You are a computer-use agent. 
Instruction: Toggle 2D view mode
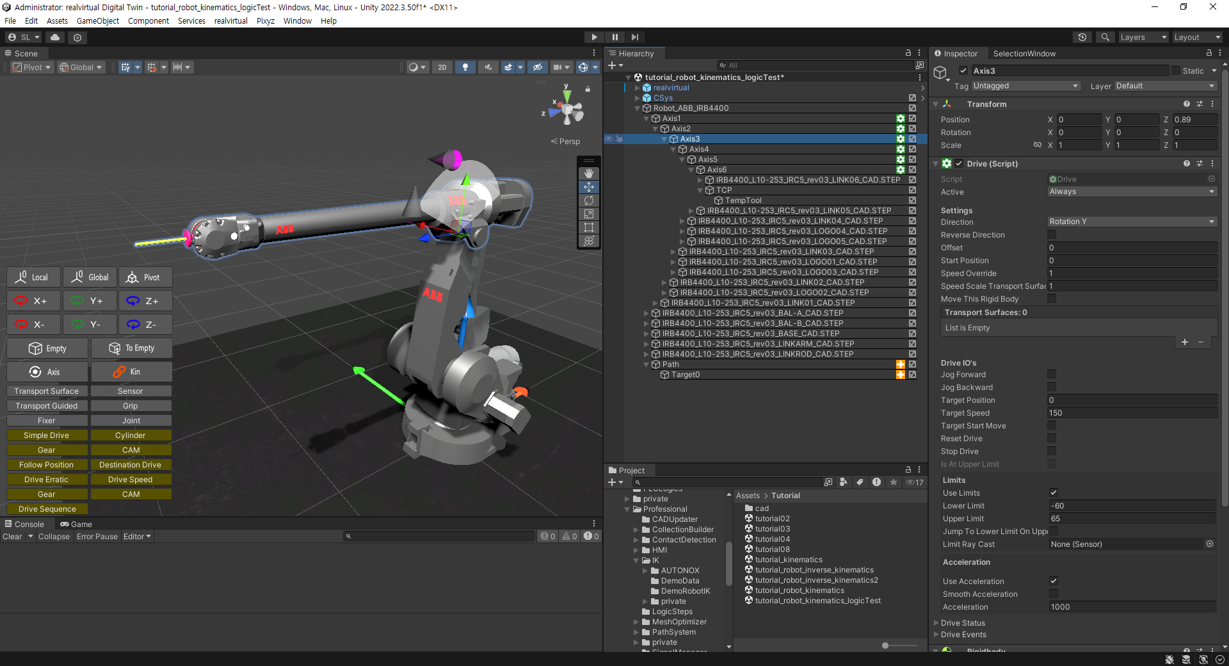pos(442,67)
